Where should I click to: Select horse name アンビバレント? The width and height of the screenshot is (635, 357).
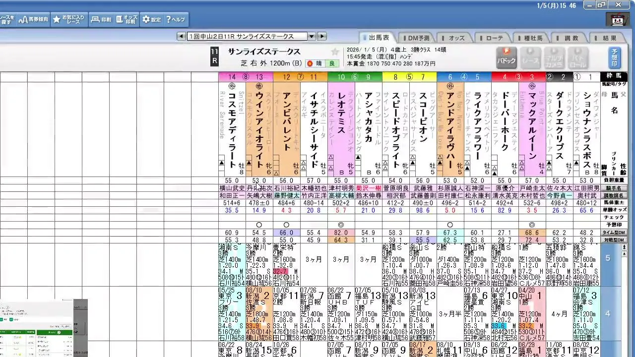point(287,121)
